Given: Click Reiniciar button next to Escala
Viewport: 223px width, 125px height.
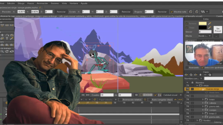Looking at the screenshot, I should (x=126, y=12).
